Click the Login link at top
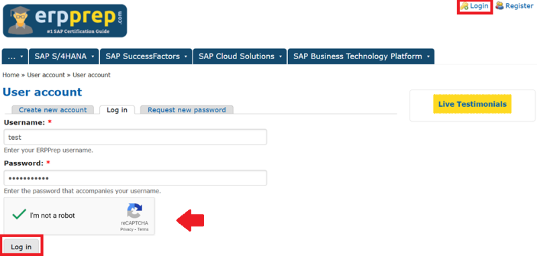537x256 pixels. coord(479,6)
